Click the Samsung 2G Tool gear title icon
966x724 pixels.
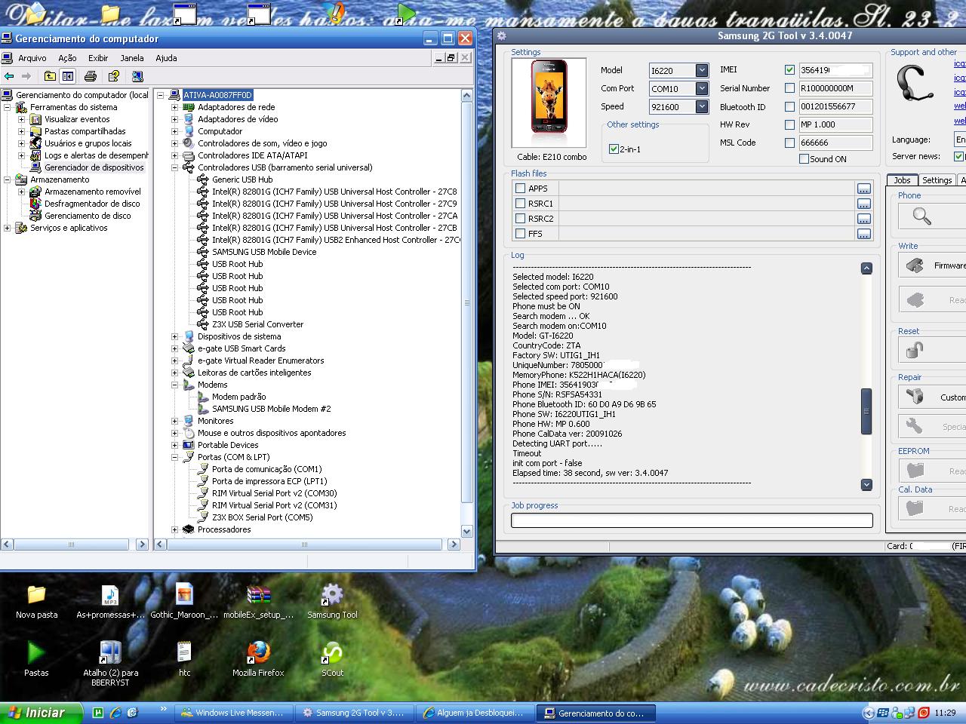coord(502,35)
